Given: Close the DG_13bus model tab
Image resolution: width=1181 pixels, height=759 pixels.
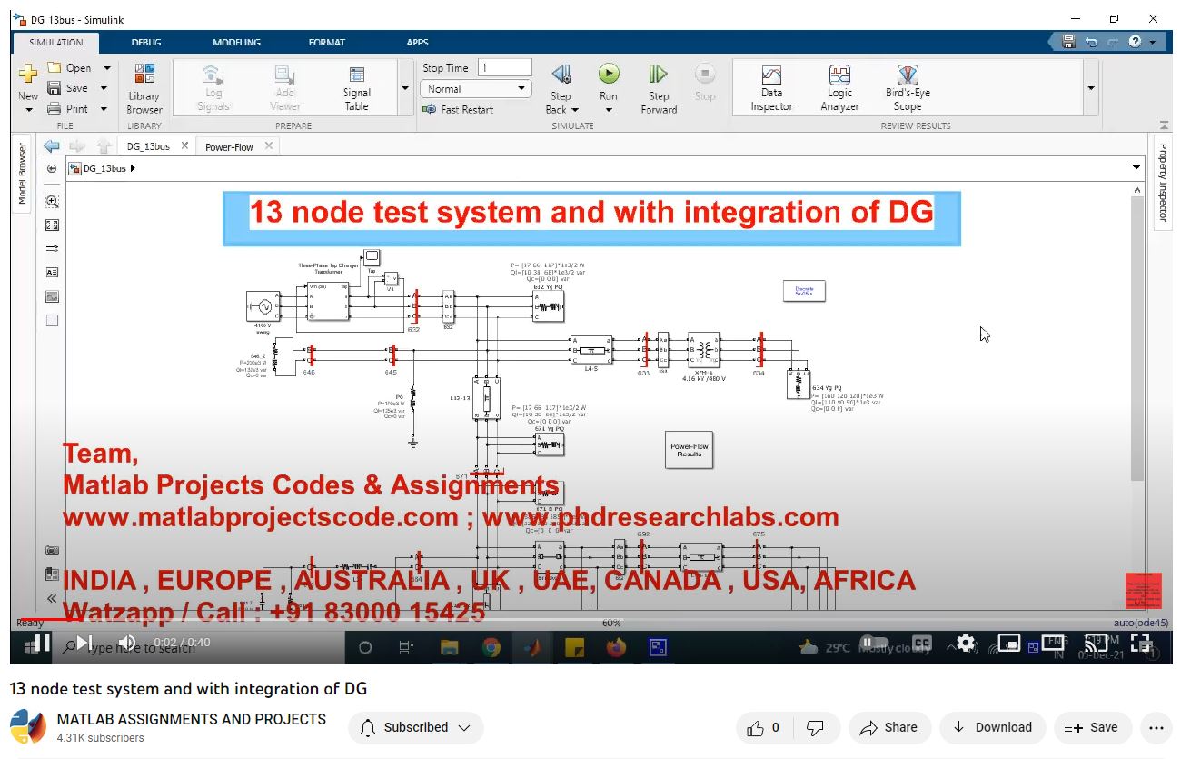Looking at the screenshot, I should pos(184,145).
